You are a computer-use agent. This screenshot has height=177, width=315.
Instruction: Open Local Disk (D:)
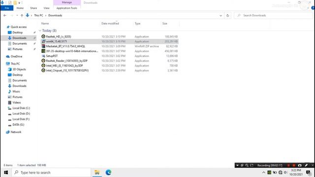(21, 114)
